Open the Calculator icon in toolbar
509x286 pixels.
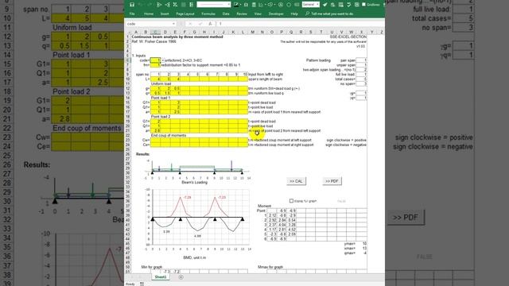tap(254, 5)
